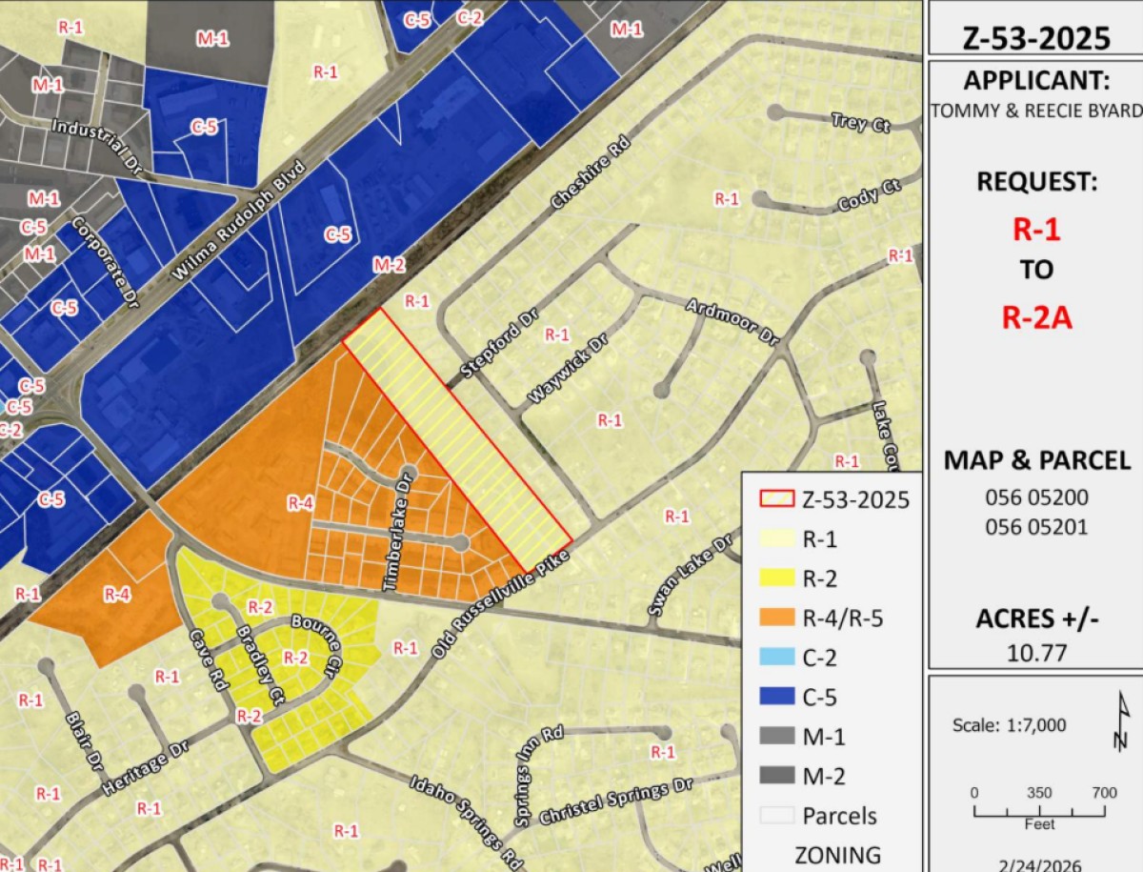Select the red hatched rezoning parcel on map
Screen dimensions: 1143x872
[x=456, y=437]
